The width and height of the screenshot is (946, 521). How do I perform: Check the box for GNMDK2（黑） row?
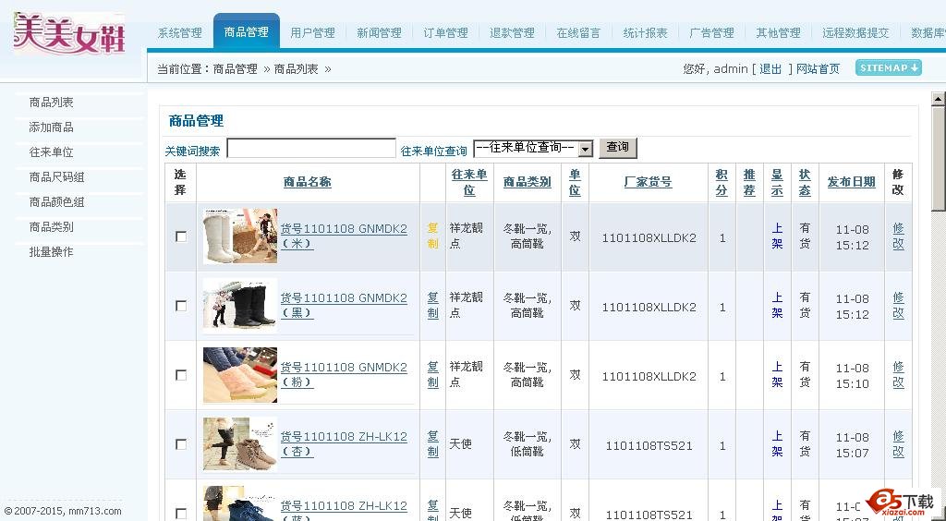tap(181, 306)
